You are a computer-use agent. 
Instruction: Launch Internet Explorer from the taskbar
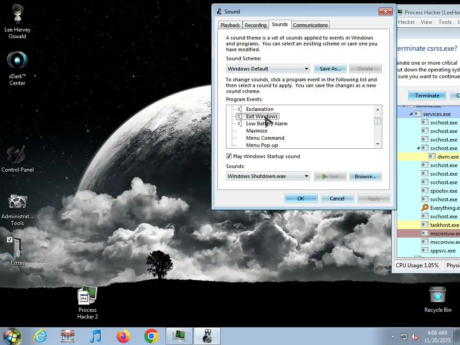point(40,336)
